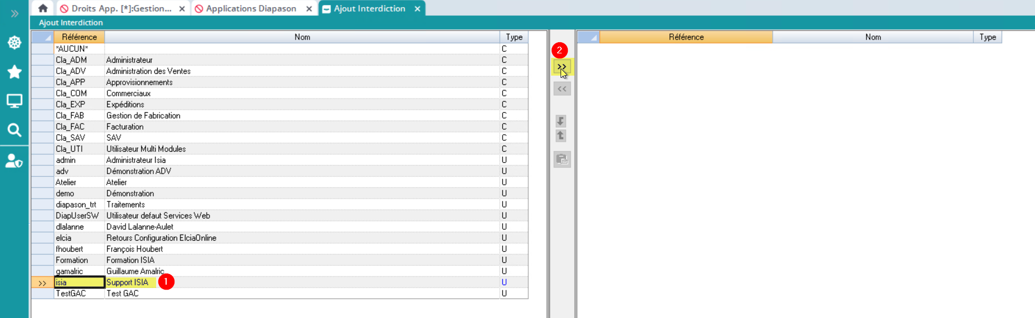Open the helm wheel sidebar icon

click(14, 43)
